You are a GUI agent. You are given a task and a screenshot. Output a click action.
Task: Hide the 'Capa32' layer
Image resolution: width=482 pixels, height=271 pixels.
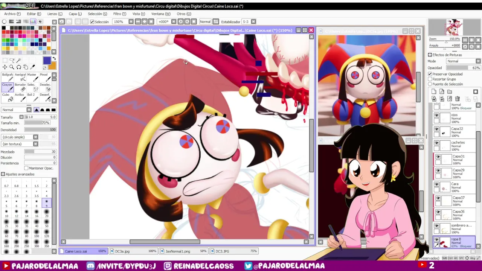[x=436, y=129]
